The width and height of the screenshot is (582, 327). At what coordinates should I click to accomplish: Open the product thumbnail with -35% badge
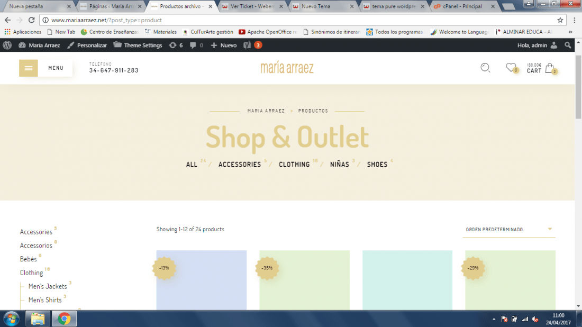pos(304,280)
